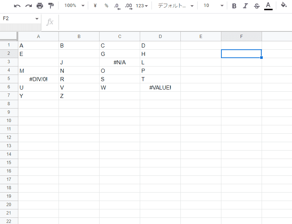
Task: Apply percent number format
Action: pyautogui.click(x=106, y=5)
